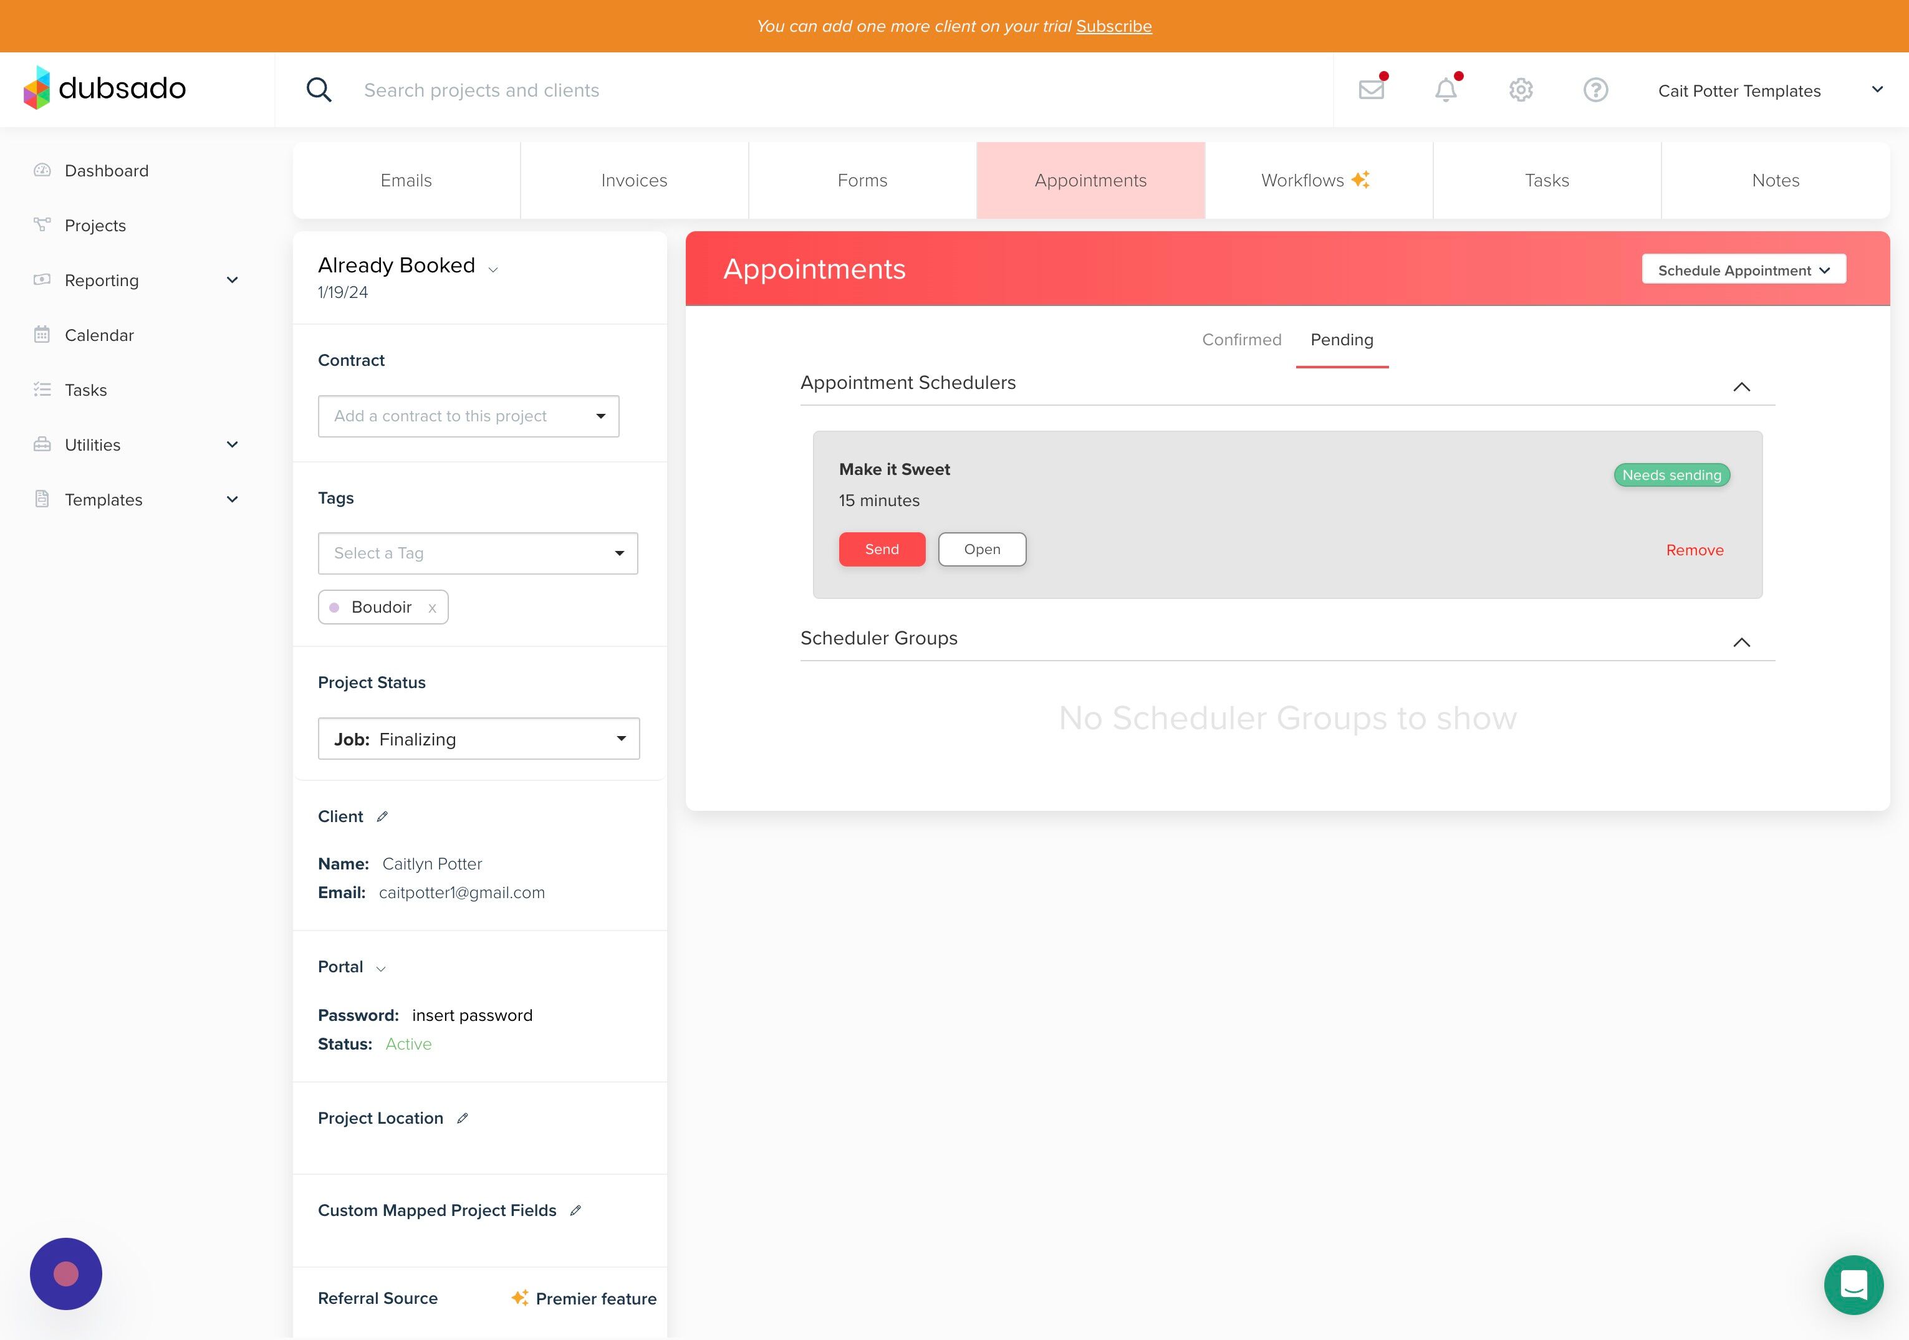Edit Custom Mapped Project Fields pencil
This screenshot has width=1909, height=1340.
tap(575, 1210)
